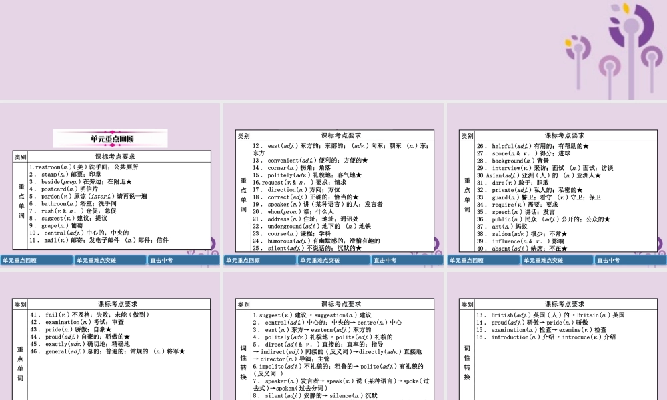Image resolution: width=667 pixels, height=400 pixels.
Task: Select the row '17. direction(n.)方向;方位'
Action: [297, 189]
